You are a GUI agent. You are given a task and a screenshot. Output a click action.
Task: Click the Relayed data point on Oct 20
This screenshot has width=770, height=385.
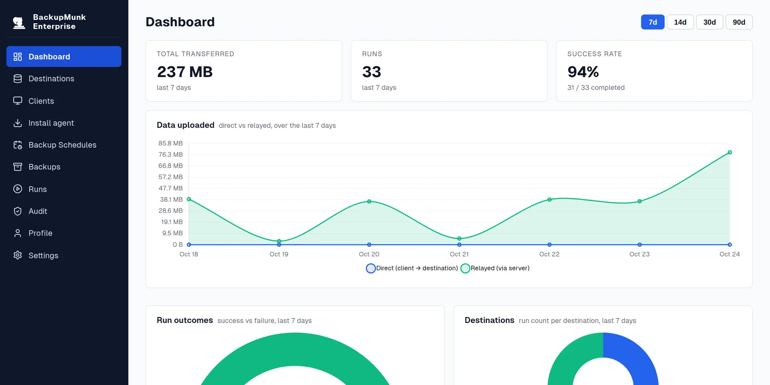[369, 201]
